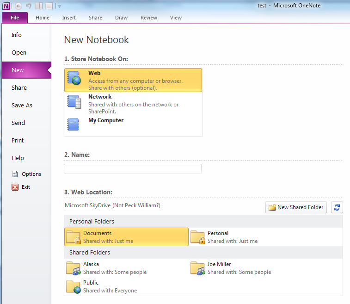Viewport: 350px width, 304px height.
Task: Select Network as notebook storage location
Action: tap(133, 104)
